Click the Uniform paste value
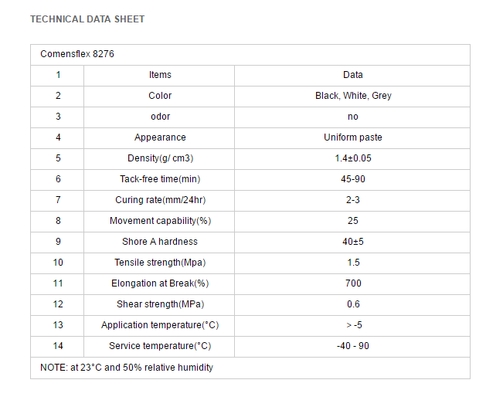The height and width of the screenshot is (407, 486). 353,137
